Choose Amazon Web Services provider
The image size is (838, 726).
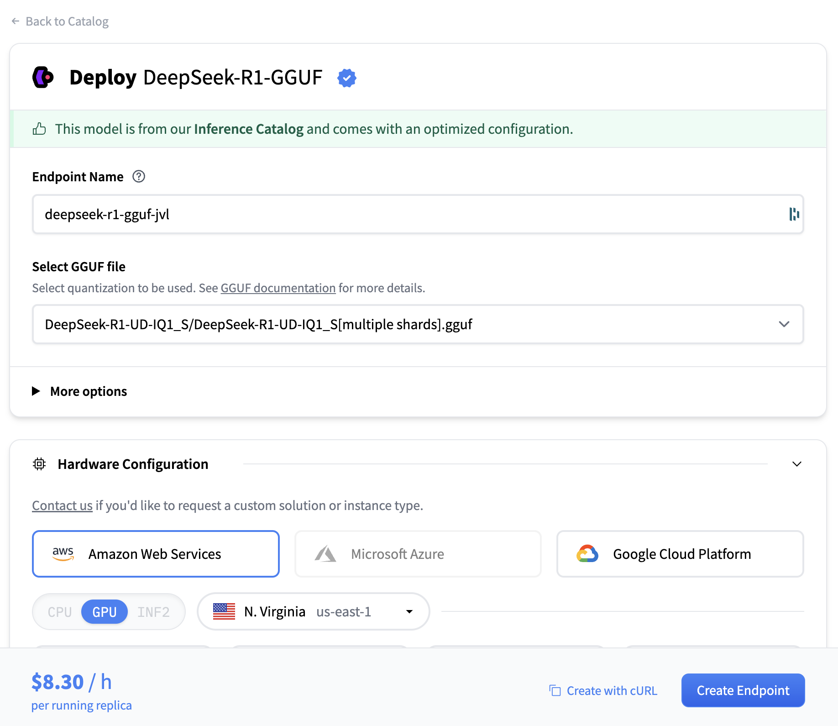[156, 554]
